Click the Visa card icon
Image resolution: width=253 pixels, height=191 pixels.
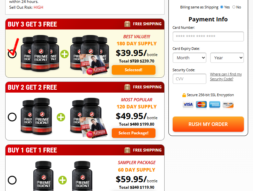(x=188, y=105)
